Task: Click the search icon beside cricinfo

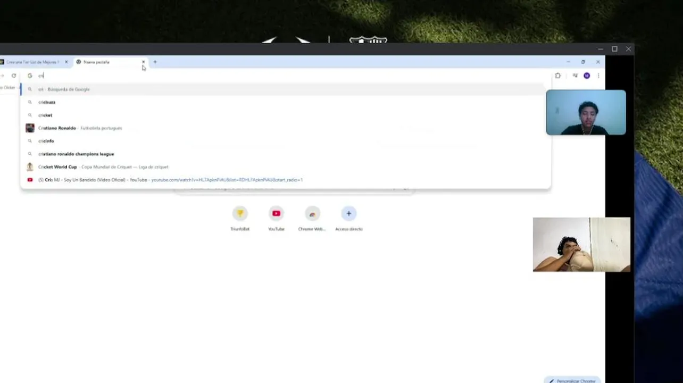Action: (x=30, y=141)
